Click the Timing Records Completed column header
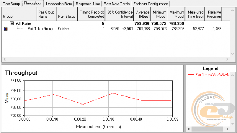237x133 pixels. [91, 14]
